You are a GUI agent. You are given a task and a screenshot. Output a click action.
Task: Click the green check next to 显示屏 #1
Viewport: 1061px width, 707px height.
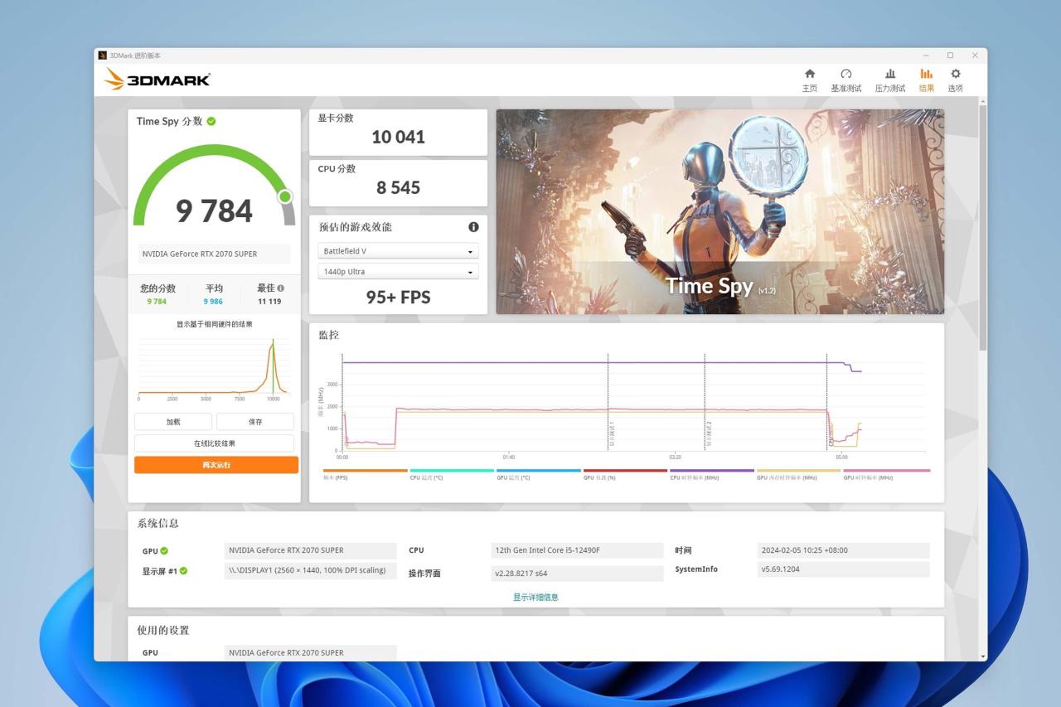183,571
